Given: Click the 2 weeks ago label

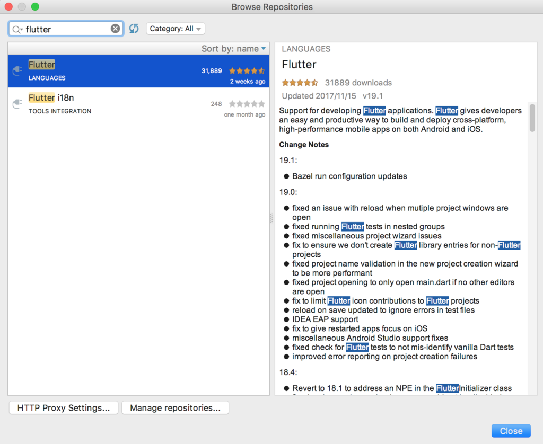Looking at the screenshot, I should 248,81.
